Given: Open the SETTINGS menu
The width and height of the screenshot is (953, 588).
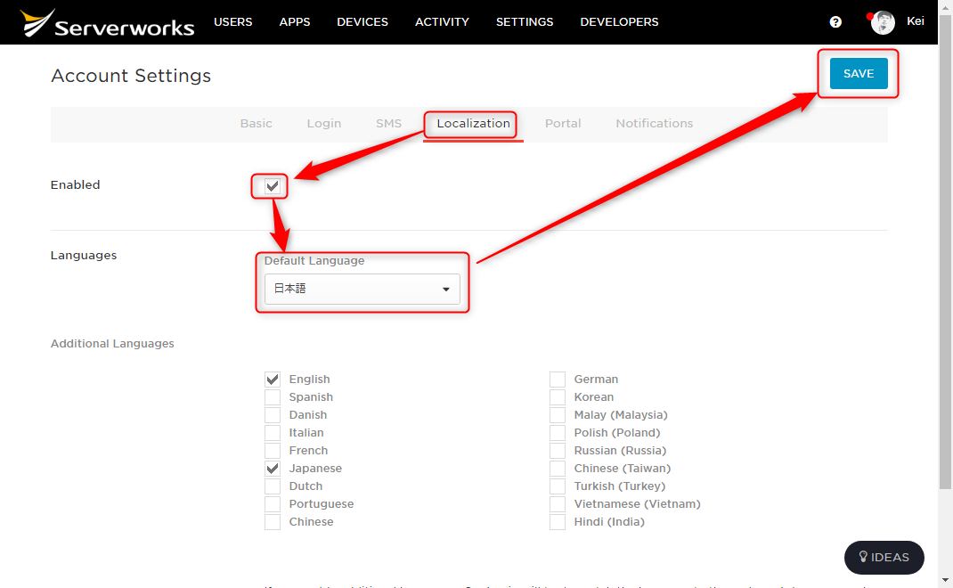Looking at the screenshot, I should tap(525, 22).
